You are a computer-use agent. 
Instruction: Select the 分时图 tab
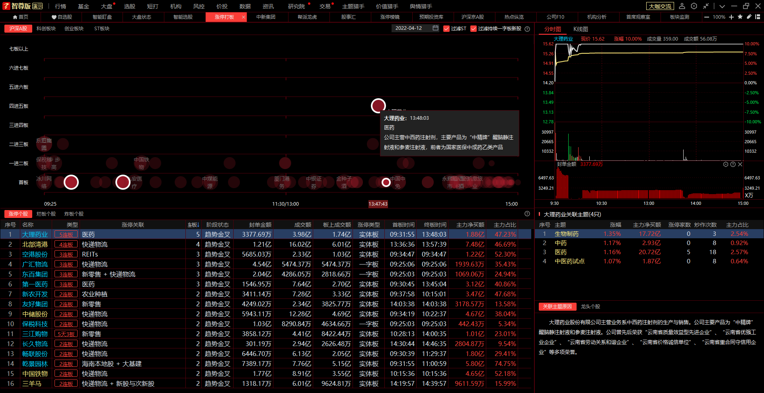[553, 29]
